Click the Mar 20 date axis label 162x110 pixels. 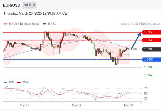pos(129,105)
